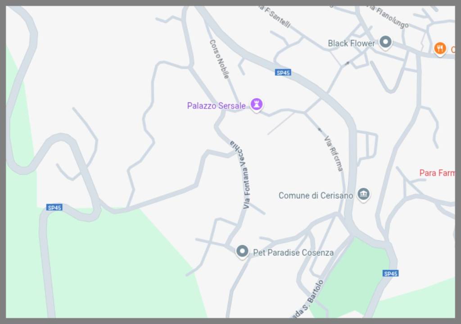Open the Comune di Cerisano town hall marker
The image size is (461, 324).
363,194
